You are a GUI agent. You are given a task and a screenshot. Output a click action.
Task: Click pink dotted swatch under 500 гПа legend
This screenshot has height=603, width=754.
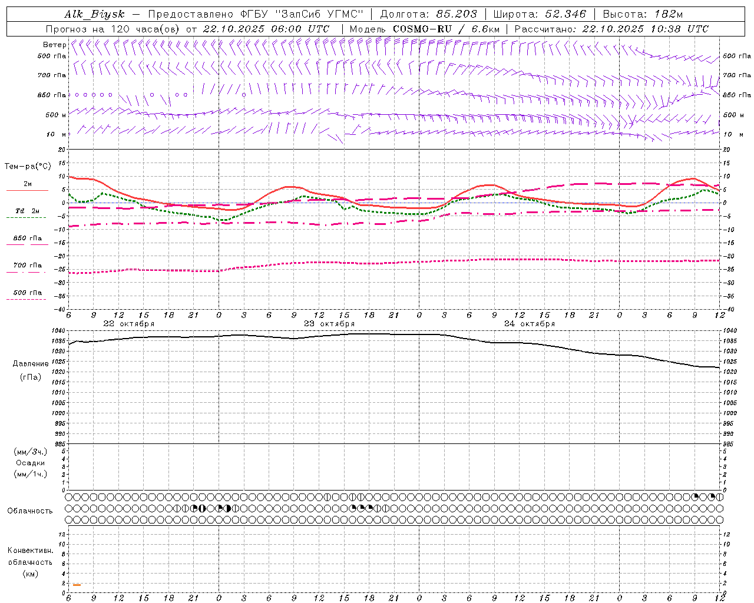pos(26,299)
